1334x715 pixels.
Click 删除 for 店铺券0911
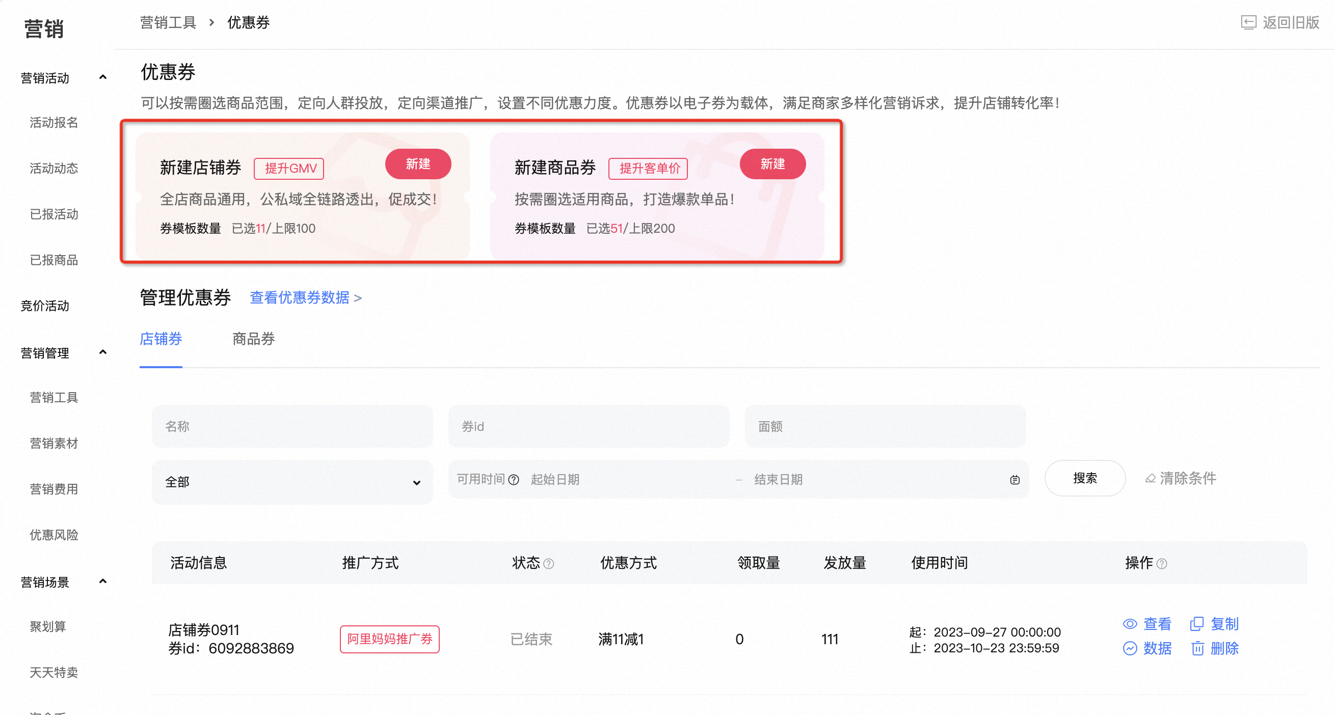(x=1224, y=648)
